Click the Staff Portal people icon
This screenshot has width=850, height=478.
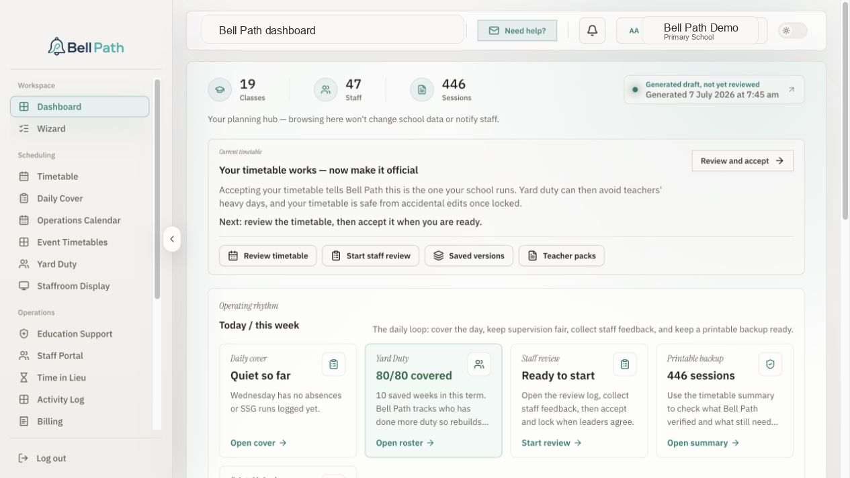click(24, 356)
